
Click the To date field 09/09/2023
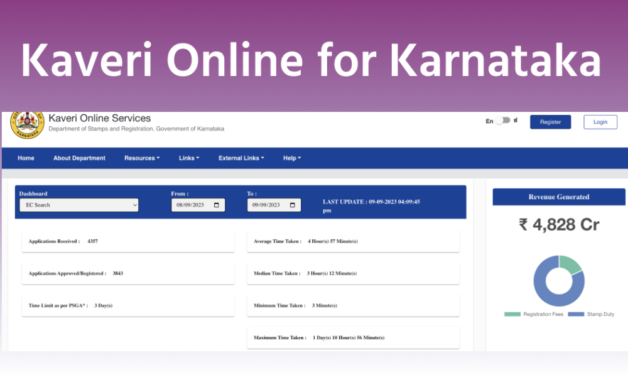click(268, 205)
